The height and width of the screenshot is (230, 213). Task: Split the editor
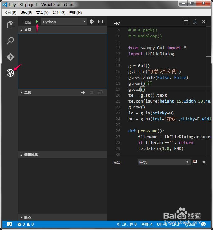[186, 22]
